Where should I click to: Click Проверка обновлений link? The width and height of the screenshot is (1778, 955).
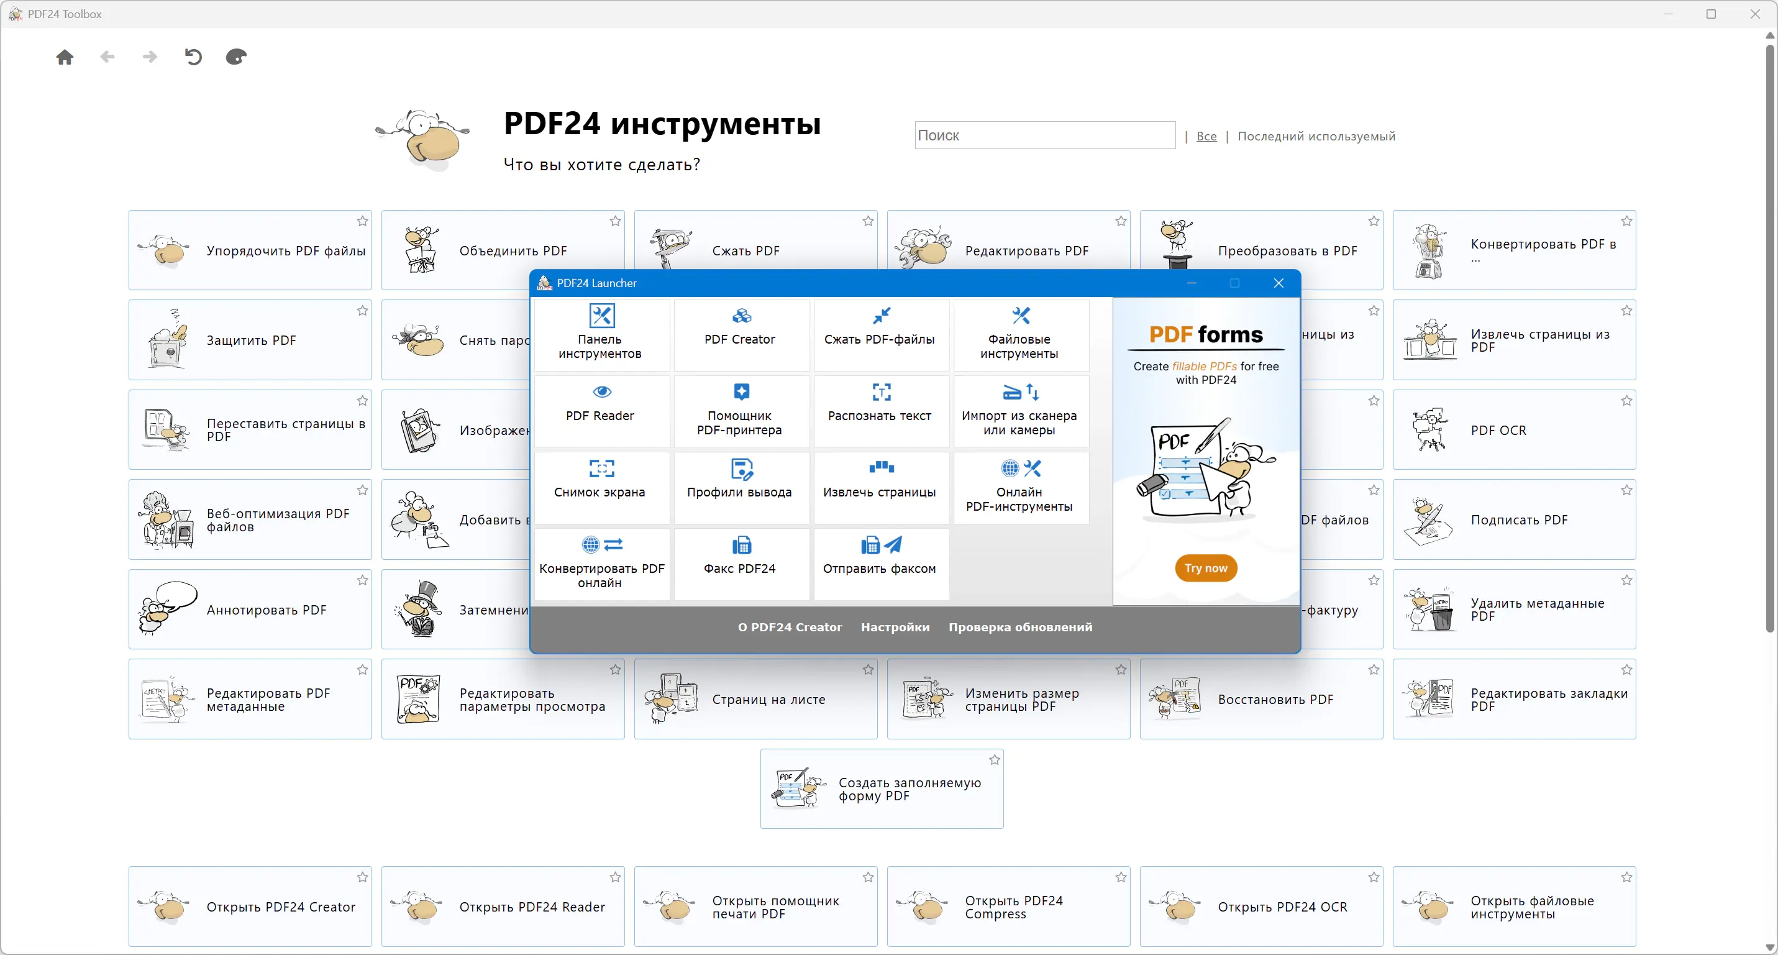[1019, 627]
